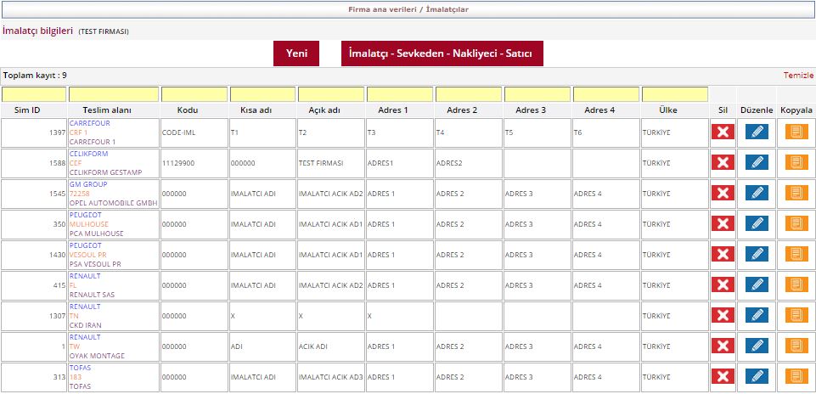Click the Teslim alanı filter input
This screenshot has height=394, width=816.
coord(114,93)
